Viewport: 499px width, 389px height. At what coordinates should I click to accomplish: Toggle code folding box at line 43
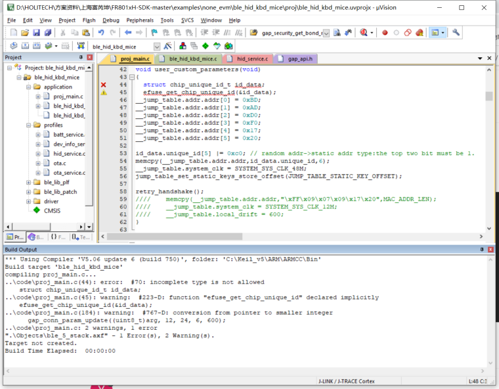click(132, 77)
